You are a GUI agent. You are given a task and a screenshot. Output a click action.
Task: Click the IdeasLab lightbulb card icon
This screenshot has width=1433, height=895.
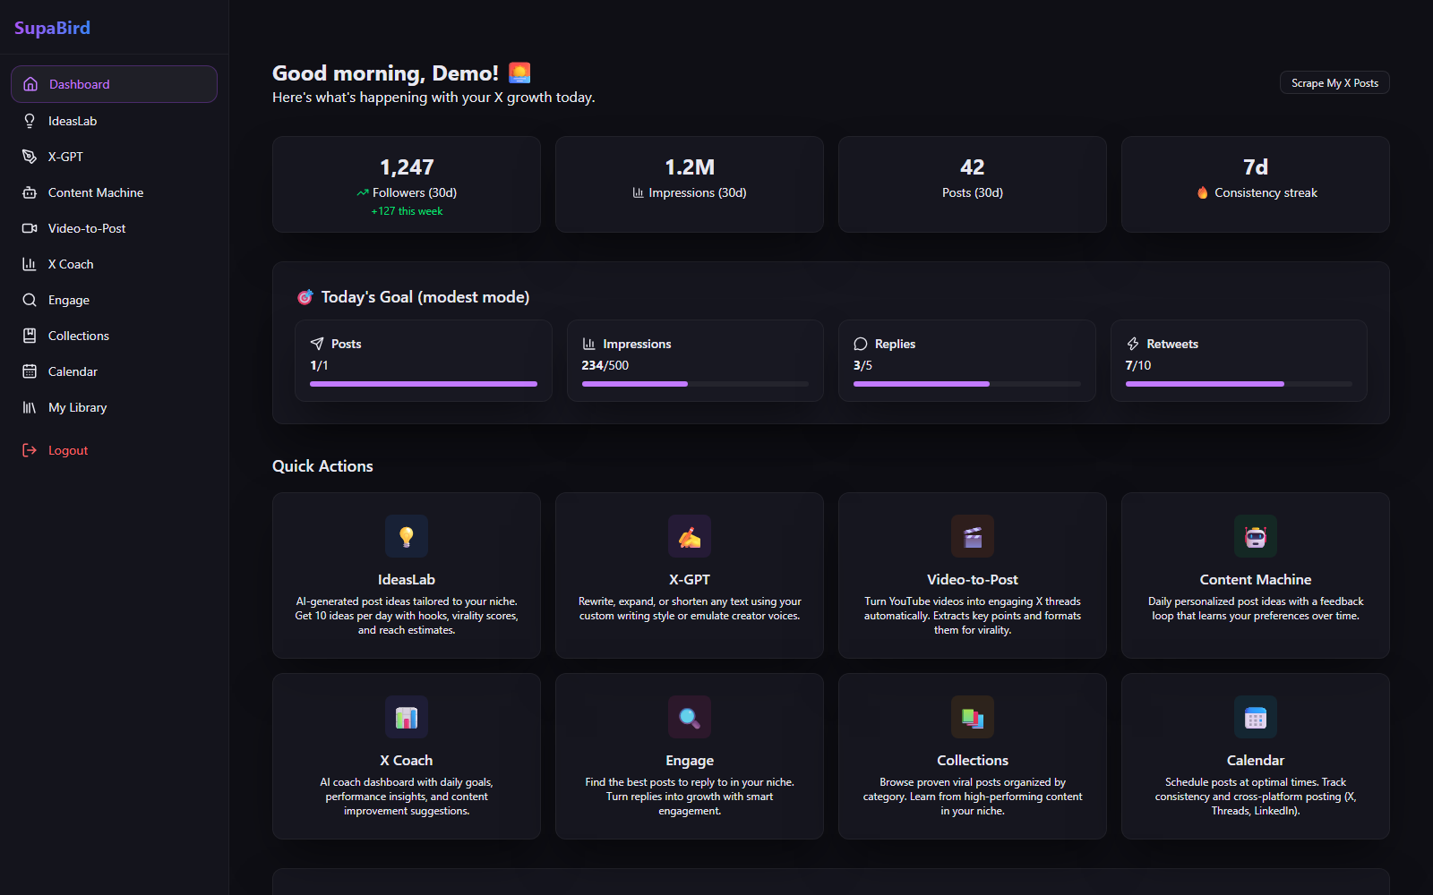pos(407,536)
